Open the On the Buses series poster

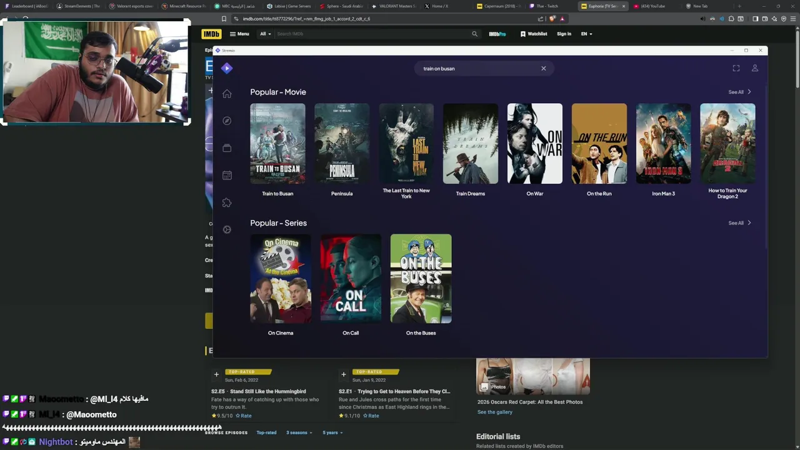[x=421, y=279]
